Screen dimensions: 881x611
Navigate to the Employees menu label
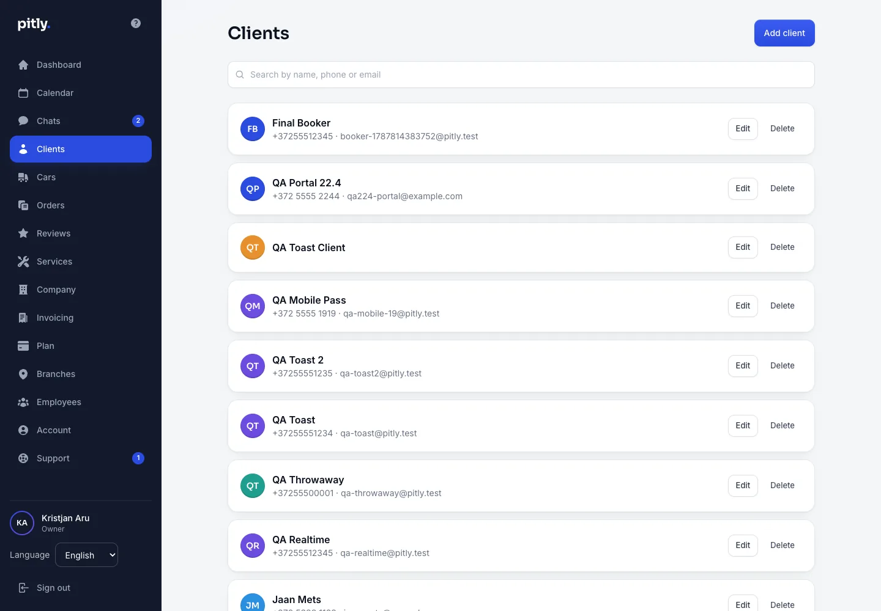pos(59,402)
